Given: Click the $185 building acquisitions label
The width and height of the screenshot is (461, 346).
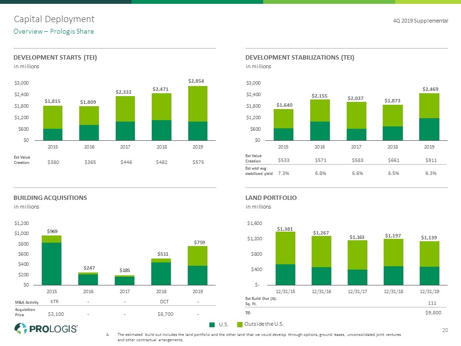Looking at the screenshot, I should (x=125, y=271).
